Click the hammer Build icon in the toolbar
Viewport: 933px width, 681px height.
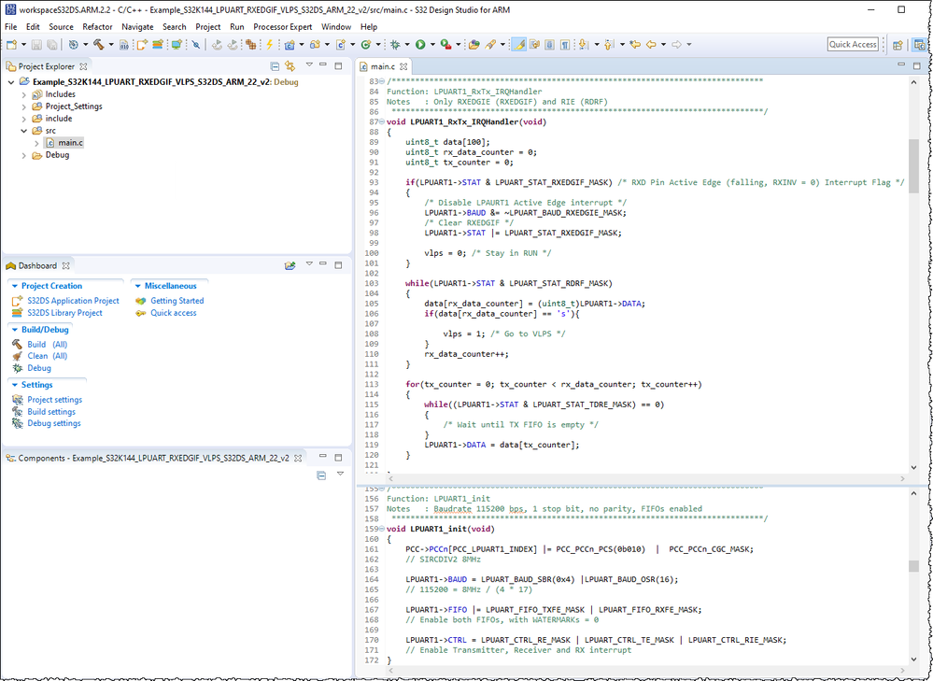[98, 44]
